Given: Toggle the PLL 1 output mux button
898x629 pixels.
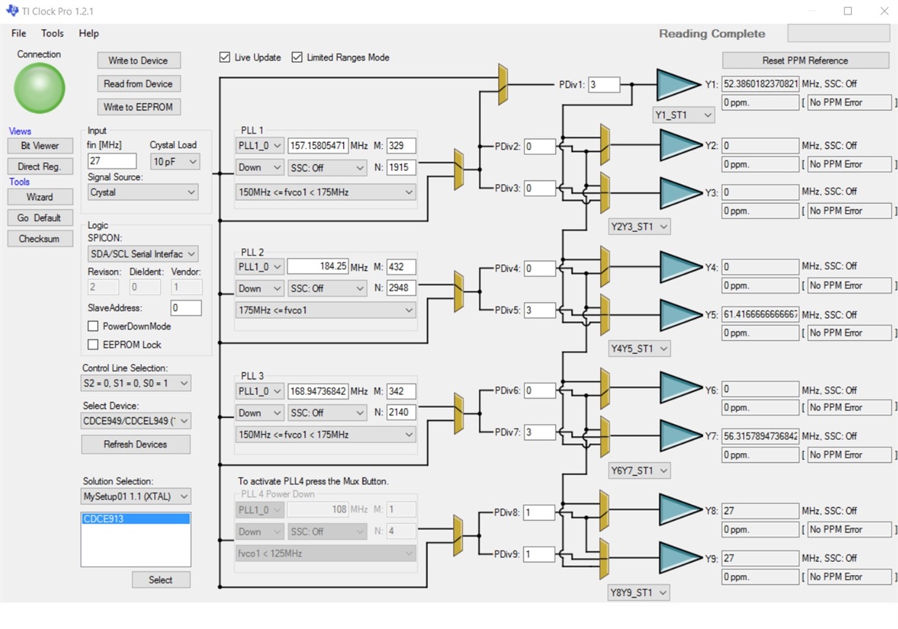Looking at the screenshot, I should [458, 169].
